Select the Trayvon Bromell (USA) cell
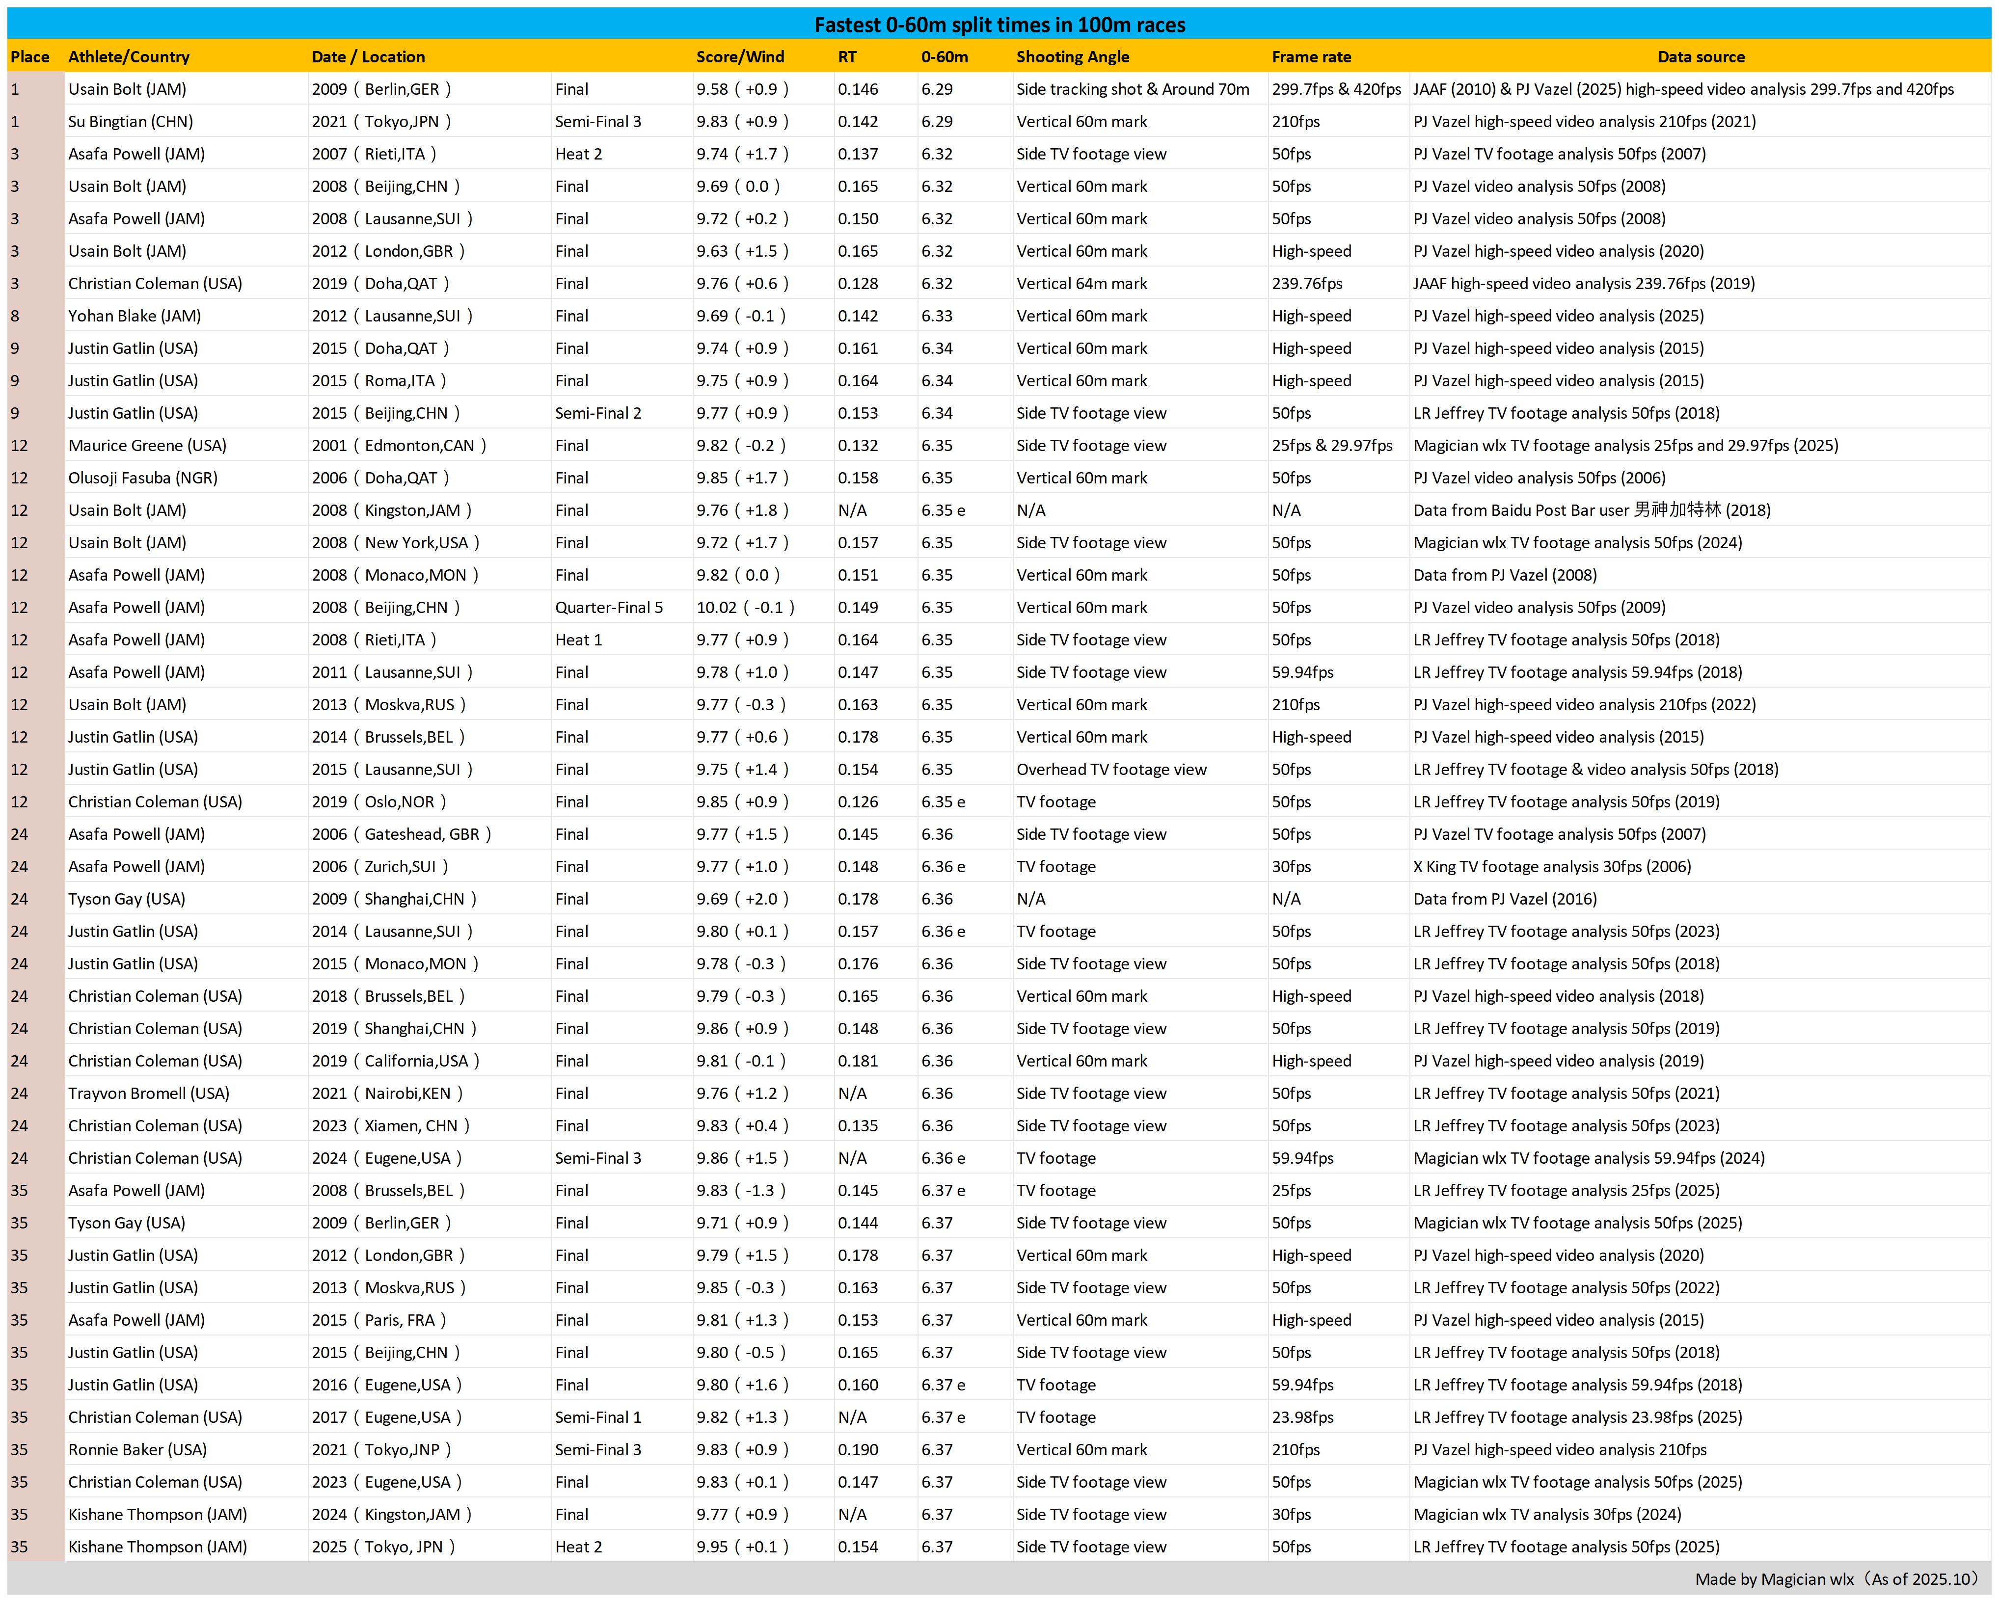Image resolution: width=1999 pixels, height=1602 pixels. (148, 1093)
